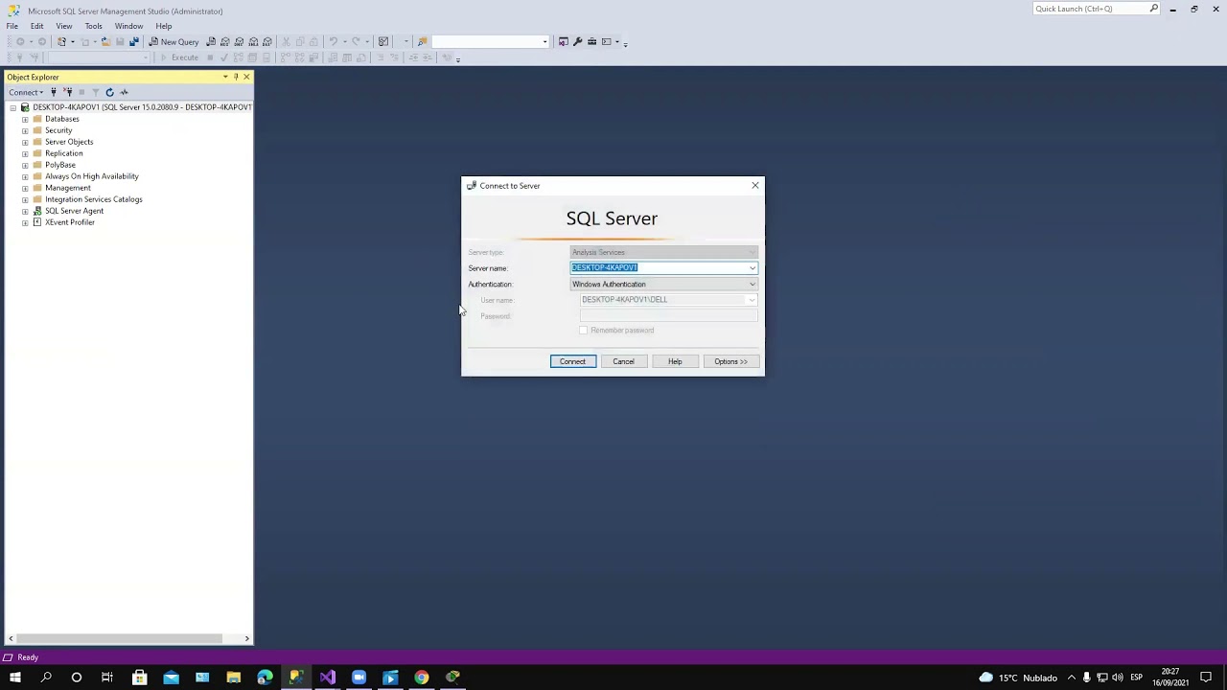Viewport: 1227px width, 690px height.
Task: Expand the PolyBase node
Action: (x=25, y=165)
